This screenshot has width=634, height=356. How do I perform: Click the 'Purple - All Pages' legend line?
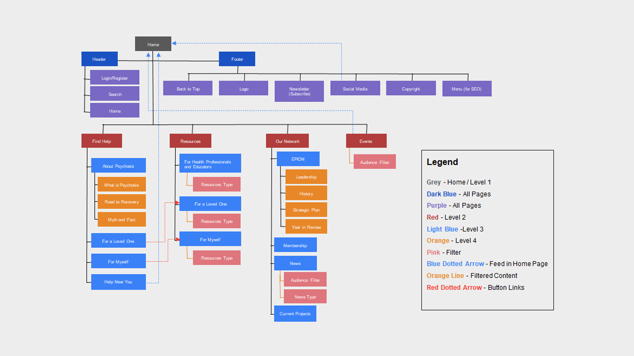click(x=454, y=205)
